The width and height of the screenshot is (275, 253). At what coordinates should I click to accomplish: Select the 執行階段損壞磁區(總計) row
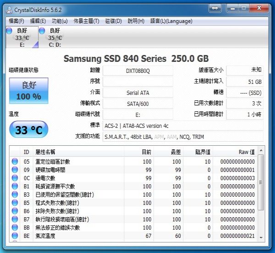pyautogui.click(x=134, y=219)
